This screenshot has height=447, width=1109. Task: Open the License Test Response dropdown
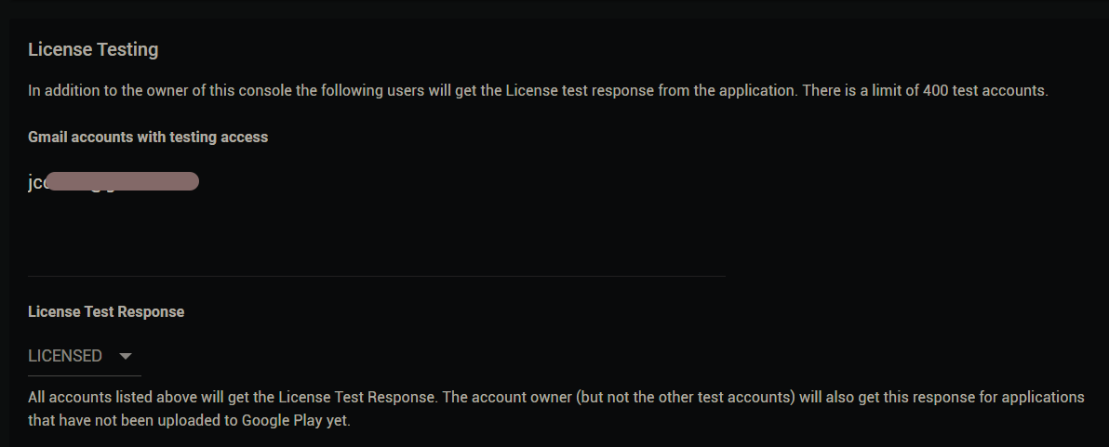pos(84,356)
